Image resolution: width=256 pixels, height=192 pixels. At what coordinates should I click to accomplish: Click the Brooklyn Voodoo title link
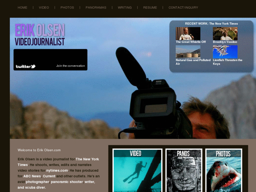225,42
